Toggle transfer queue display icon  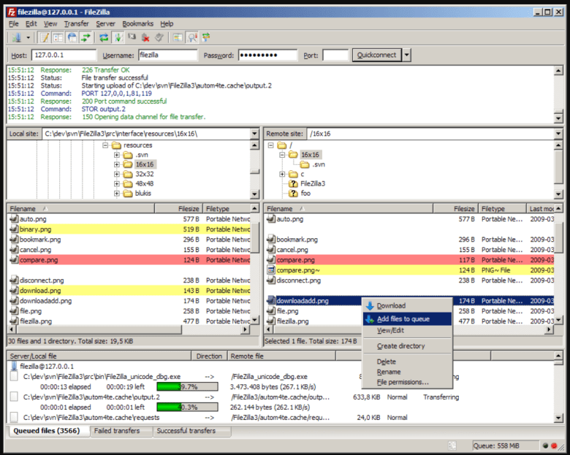[x=85, y=37]
